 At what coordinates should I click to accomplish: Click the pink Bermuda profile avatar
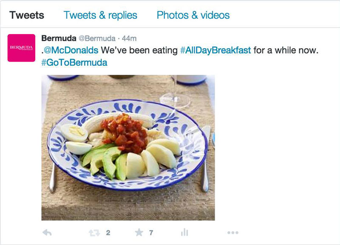tap(21, 48)
